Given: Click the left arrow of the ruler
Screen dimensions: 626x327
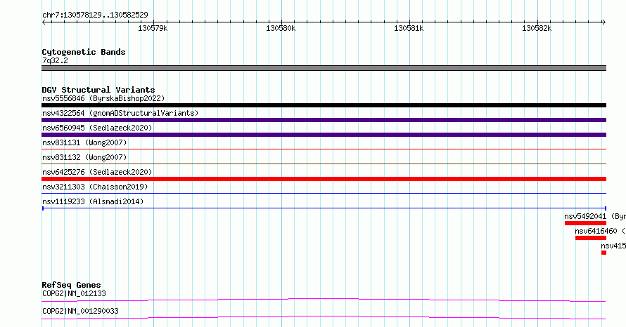Looking at the screenshot, I should [44, 22].
